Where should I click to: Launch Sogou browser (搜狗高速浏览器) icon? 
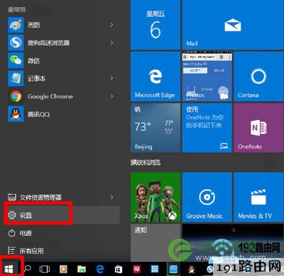16,43
